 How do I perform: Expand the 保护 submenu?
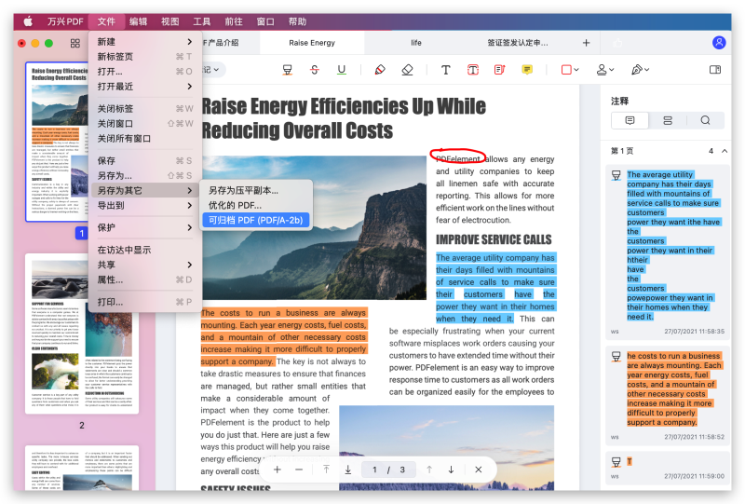[145, 227]
